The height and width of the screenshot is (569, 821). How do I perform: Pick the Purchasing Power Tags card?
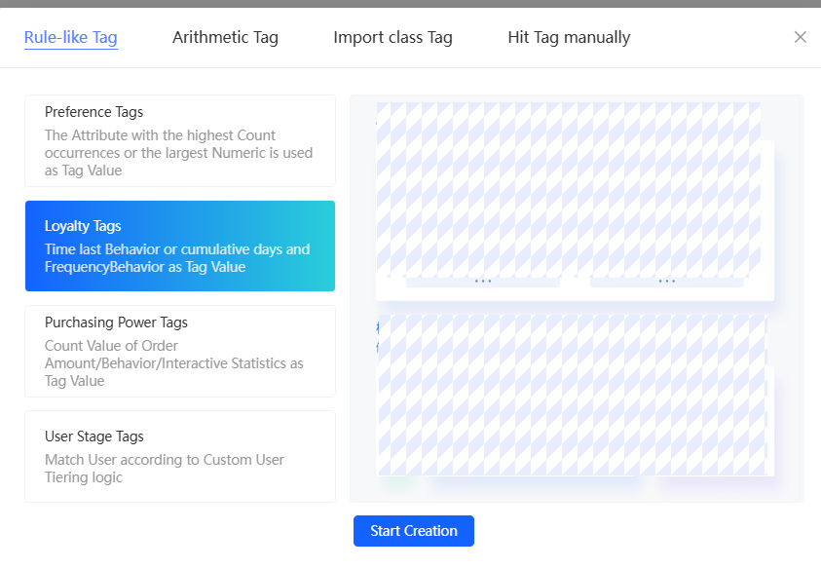pyautogui.click(x=180, y=351)
